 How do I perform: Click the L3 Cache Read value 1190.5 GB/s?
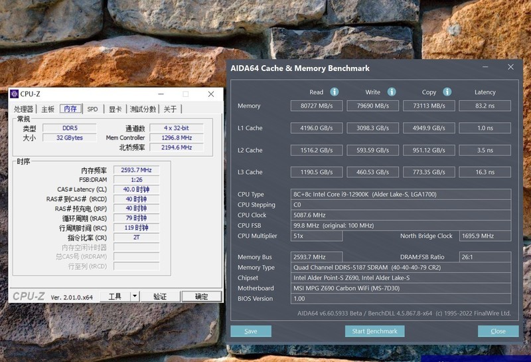(317, 172)
